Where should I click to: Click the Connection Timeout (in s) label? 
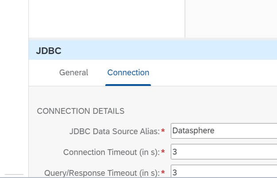pyautogui.click(x=112, y=152)
